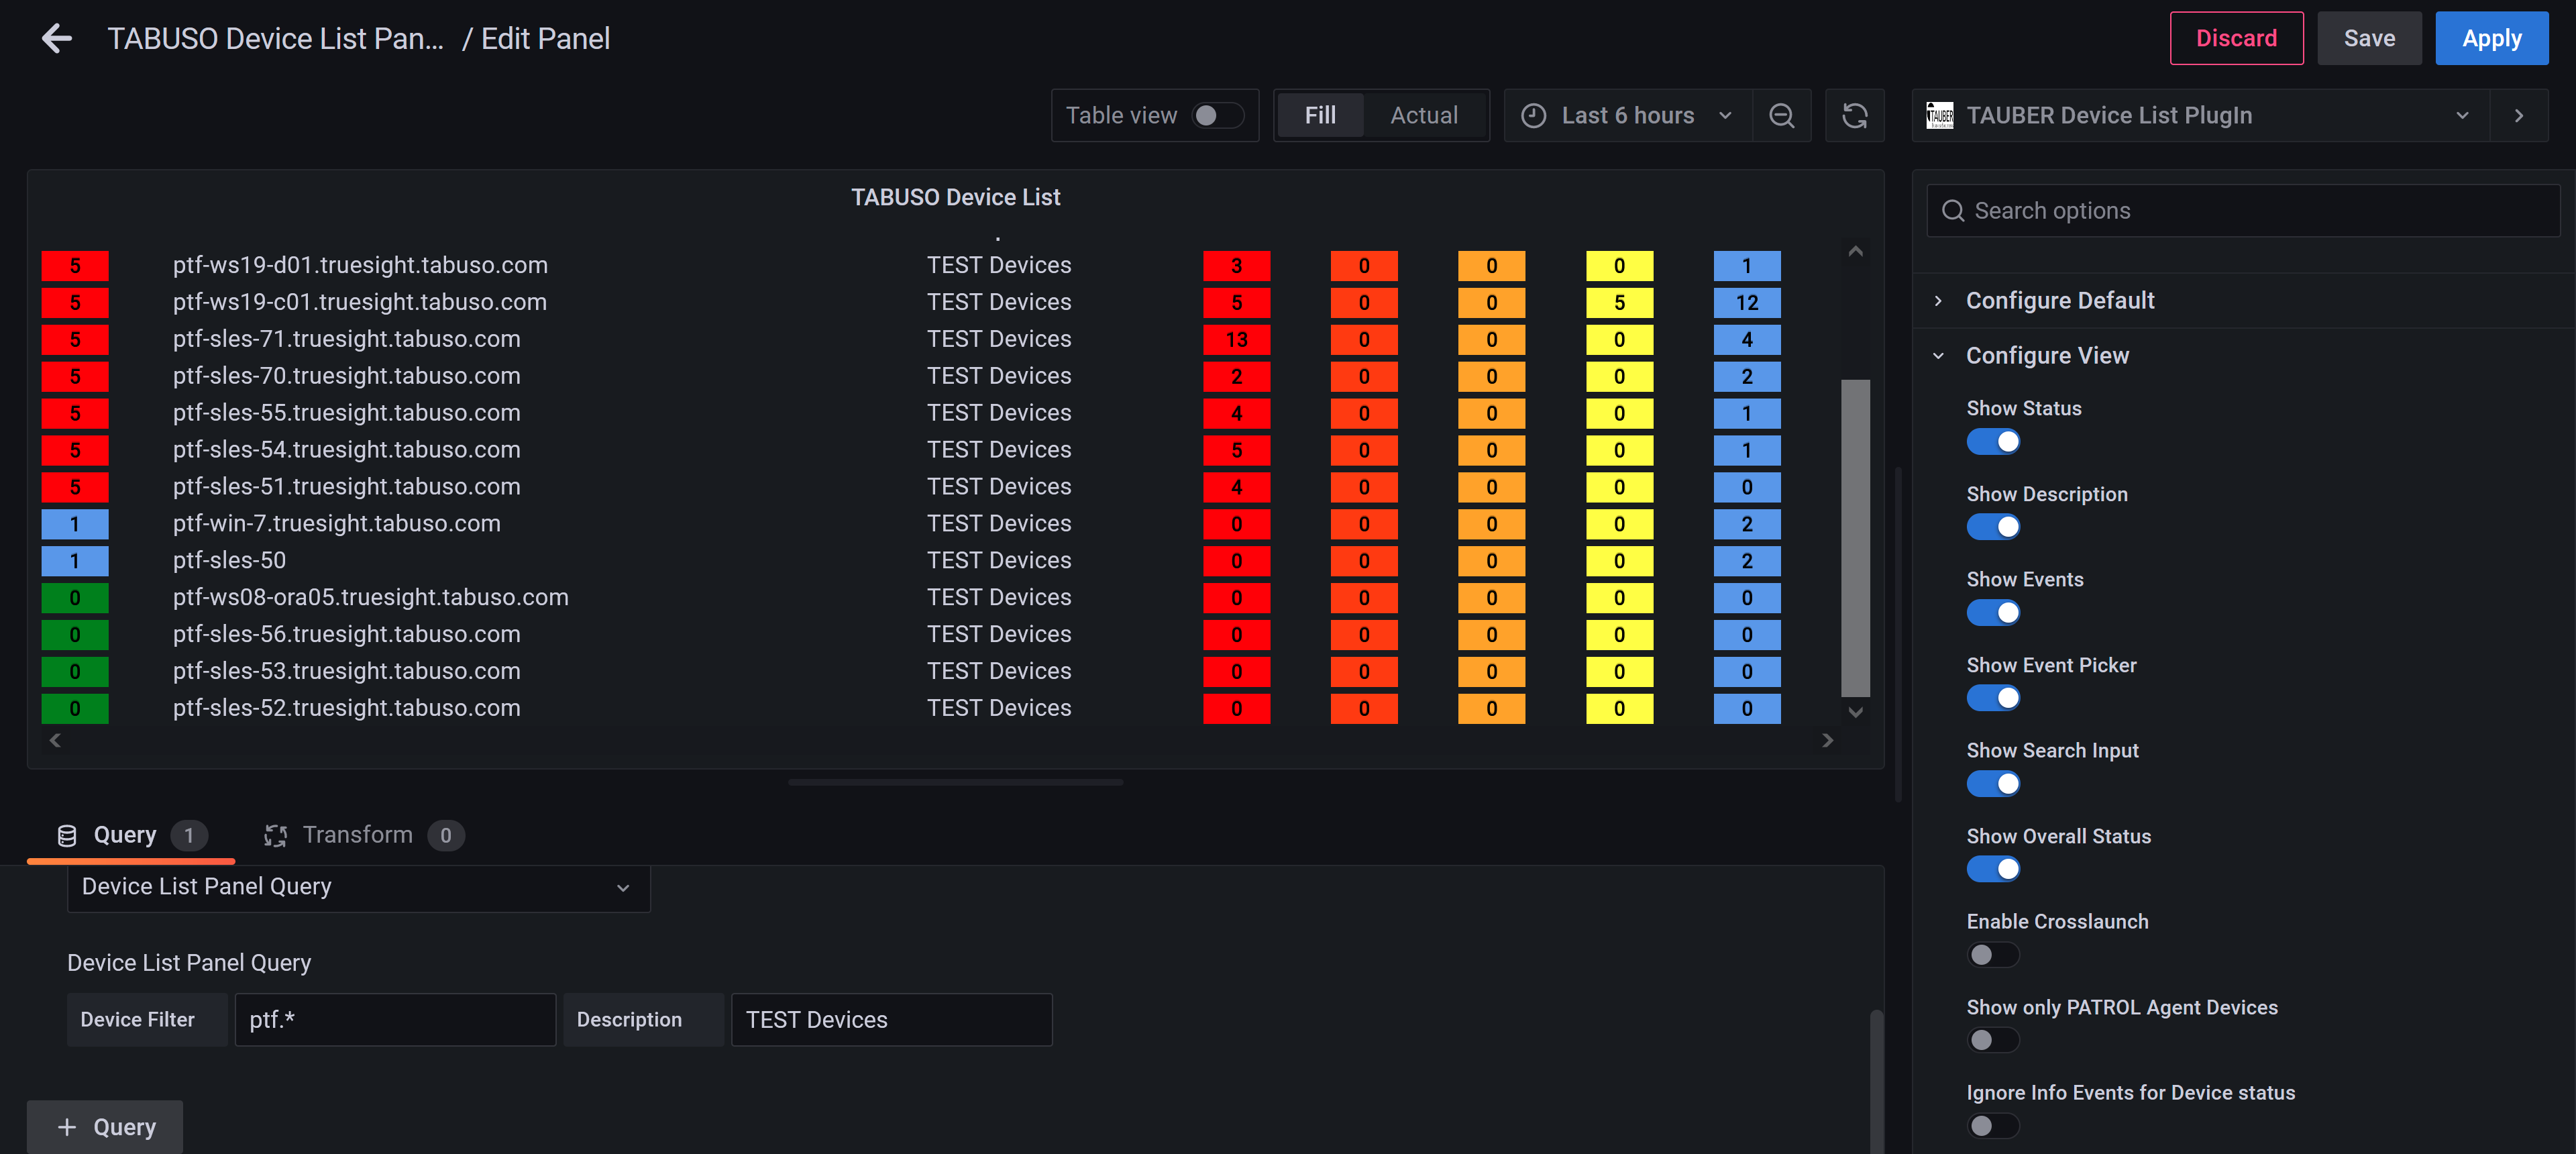The height and width of the screenshot is (1154, 2576).
Task: Click green status badge for ptf-ws08-ora05
Action: 75,598
